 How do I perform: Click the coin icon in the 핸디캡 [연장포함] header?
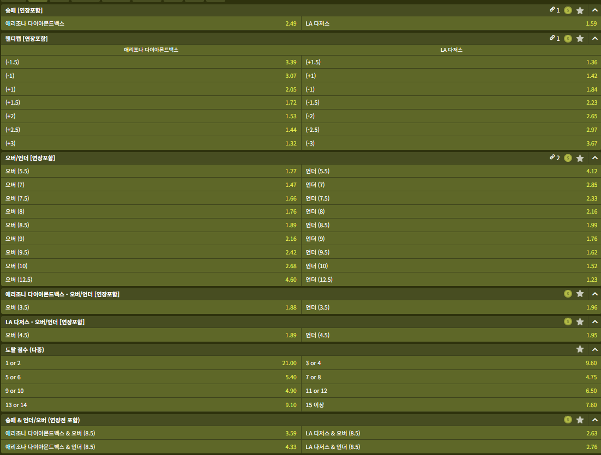click(568, 38)
